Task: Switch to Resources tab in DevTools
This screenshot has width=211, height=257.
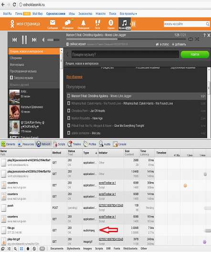Action: [x=26, y=144]
